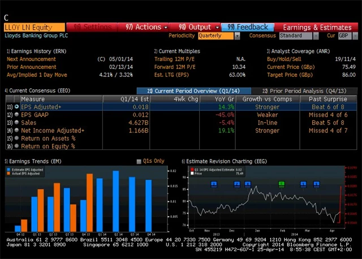The height and width of the screenshot is (259, 362).
Task: Click the last blue event marker on revision chart
Action: coord(317,184)
